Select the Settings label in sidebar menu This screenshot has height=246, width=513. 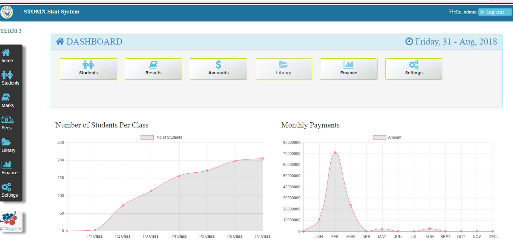click(10, 195)
